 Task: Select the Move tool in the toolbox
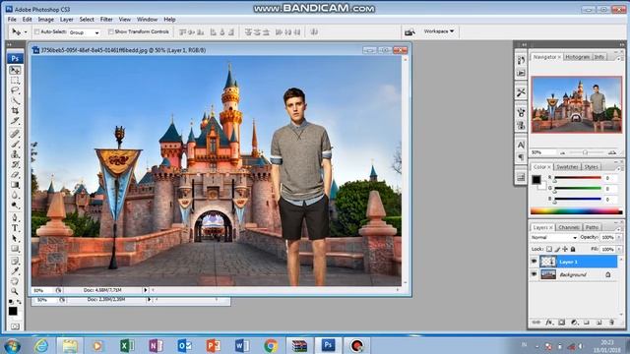[15, 70]
